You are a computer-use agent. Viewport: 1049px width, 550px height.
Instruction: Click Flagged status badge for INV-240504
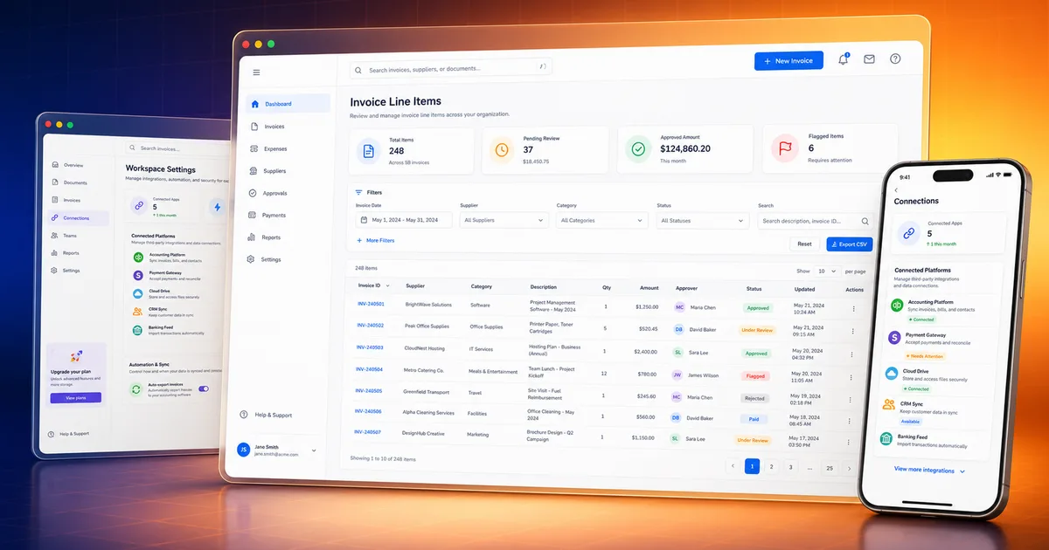755,376
